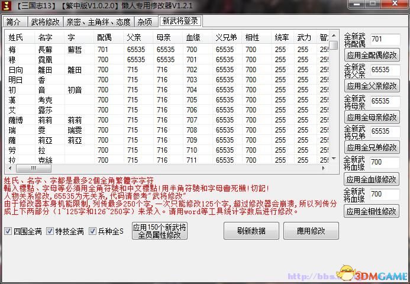Click the 字 column header

79,37
